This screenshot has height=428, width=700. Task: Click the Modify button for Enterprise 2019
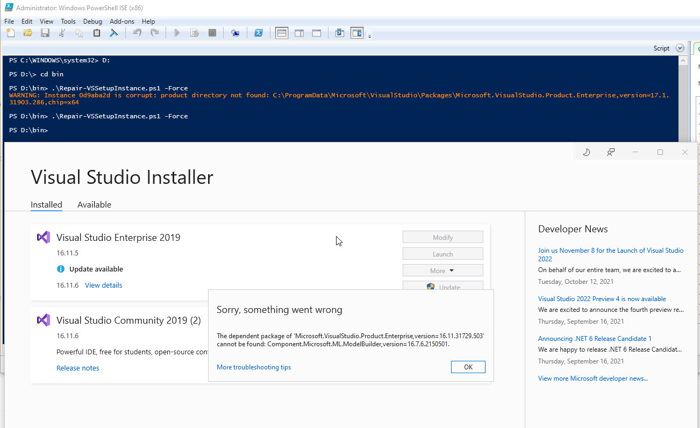click(443, 237)
